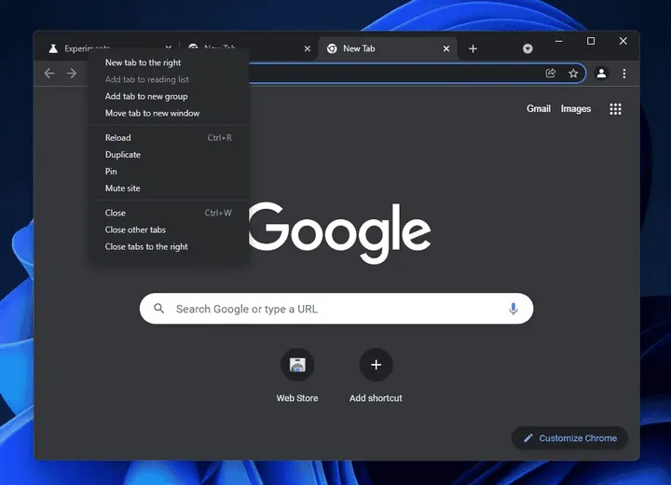Viewport: 671px width, 485px height.
Task: Open the Chrome three-dot menu
Action: coord(623,74)
